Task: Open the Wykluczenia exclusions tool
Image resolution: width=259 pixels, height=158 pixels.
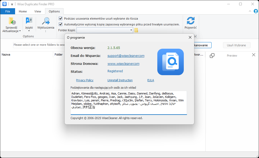Action: 46,21
